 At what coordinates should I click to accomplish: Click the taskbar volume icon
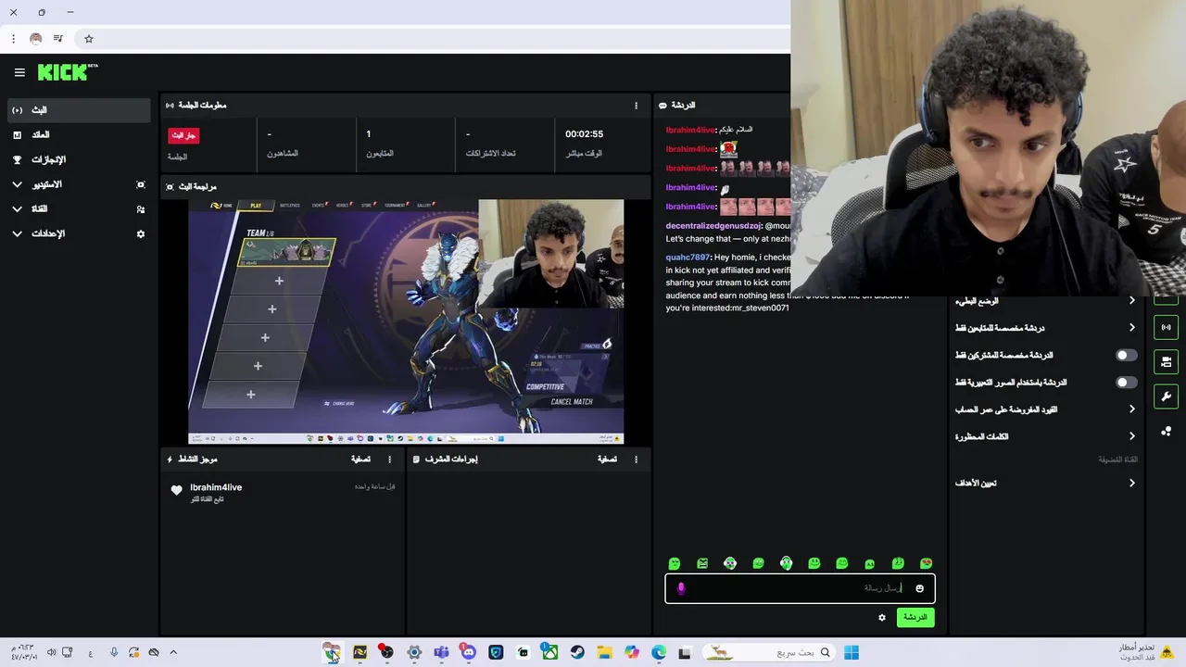(x=52, y=653)
